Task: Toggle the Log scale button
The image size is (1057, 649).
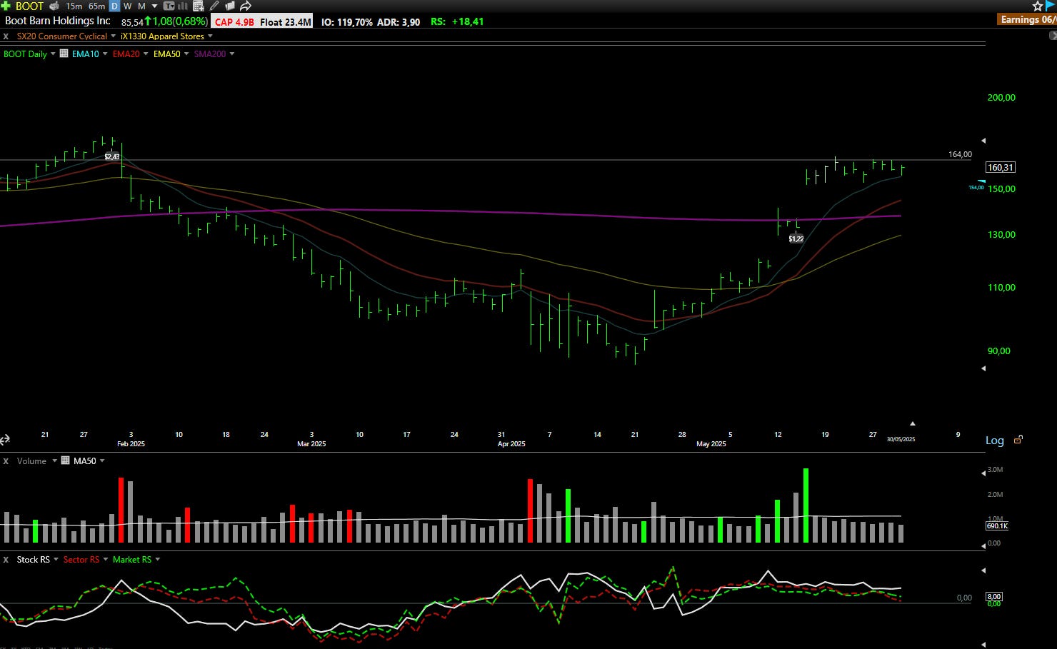Action: (995, 441)
